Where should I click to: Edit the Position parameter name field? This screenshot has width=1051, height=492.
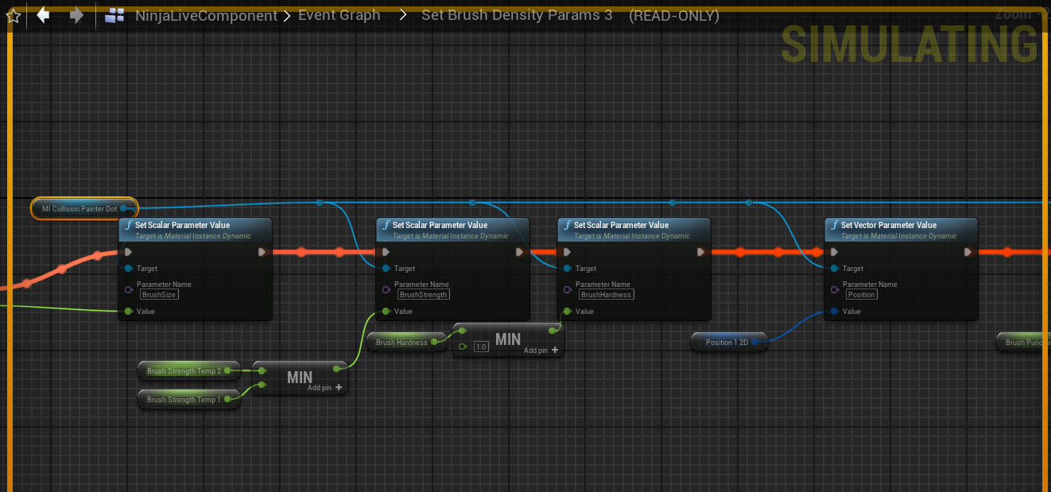861,295
